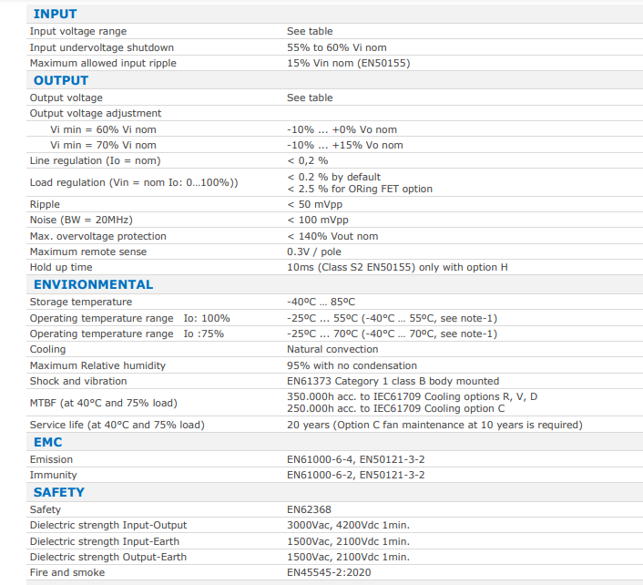Select the Cooling Natural convection value
The image size is (643, 585).
point(332,350)
